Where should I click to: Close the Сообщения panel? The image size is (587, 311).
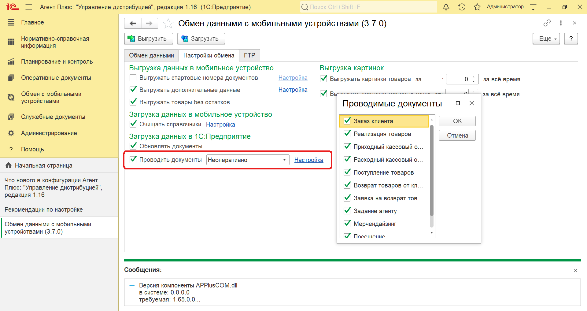576,270
